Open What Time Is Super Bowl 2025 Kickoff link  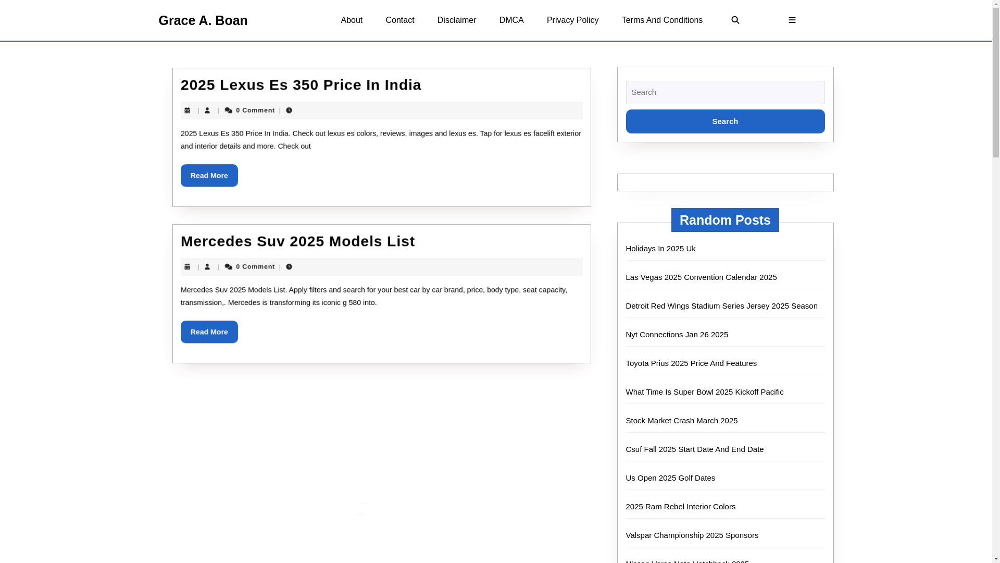click(704, 392)
